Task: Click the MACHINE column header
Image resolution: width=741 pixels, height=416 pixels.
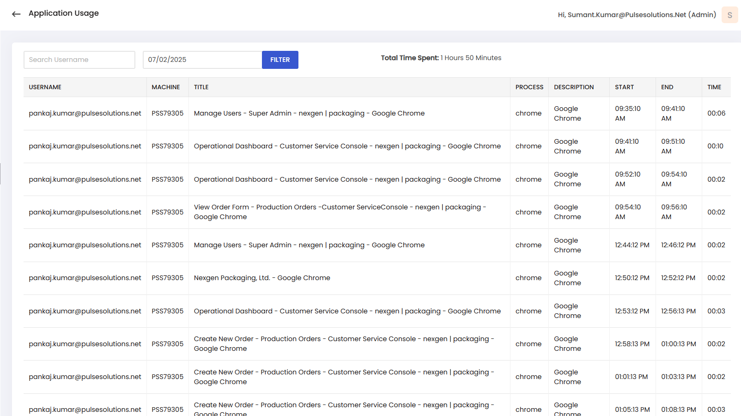Action: pyautogui.click(x=166, y=87)
